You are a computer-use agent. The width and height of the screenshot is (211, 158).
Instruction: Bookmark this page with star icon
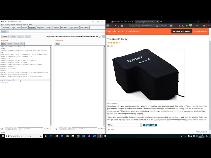pos(171,26)
